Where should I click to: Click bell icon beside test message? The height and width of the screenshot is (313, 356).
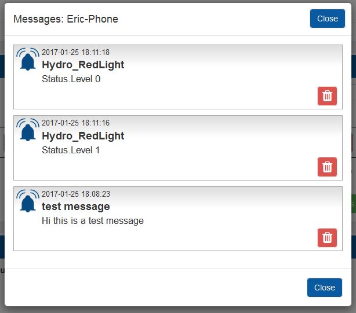point(28,201)
